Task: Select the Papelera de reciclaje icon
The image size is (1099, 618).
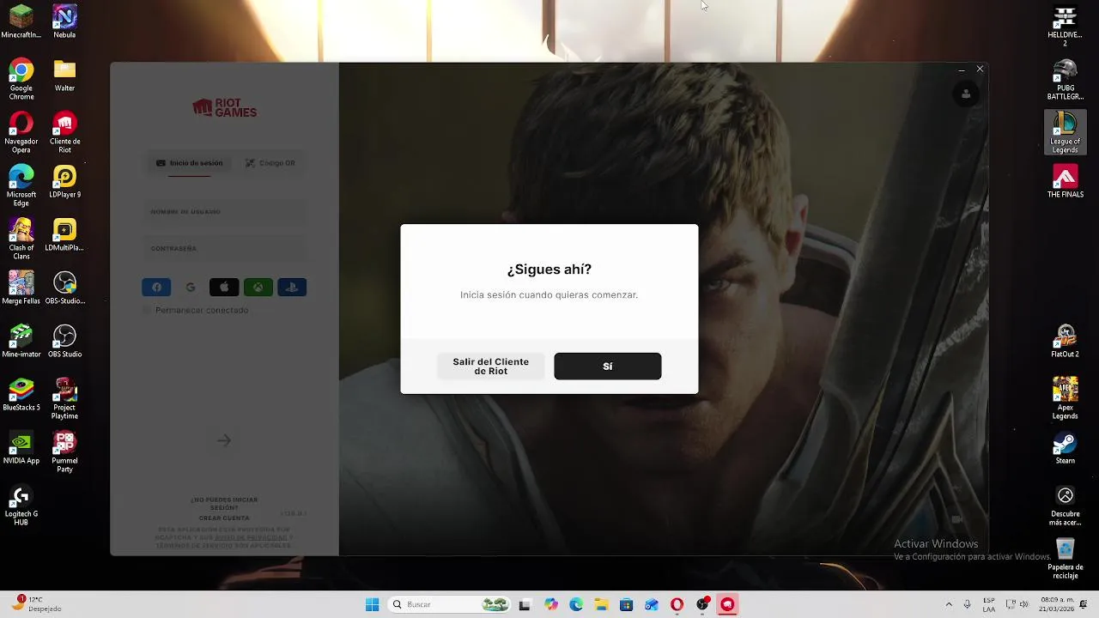Action: point(1066,559)
